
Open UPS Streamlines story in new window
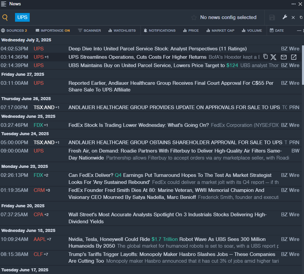click(x=294, y=57)
